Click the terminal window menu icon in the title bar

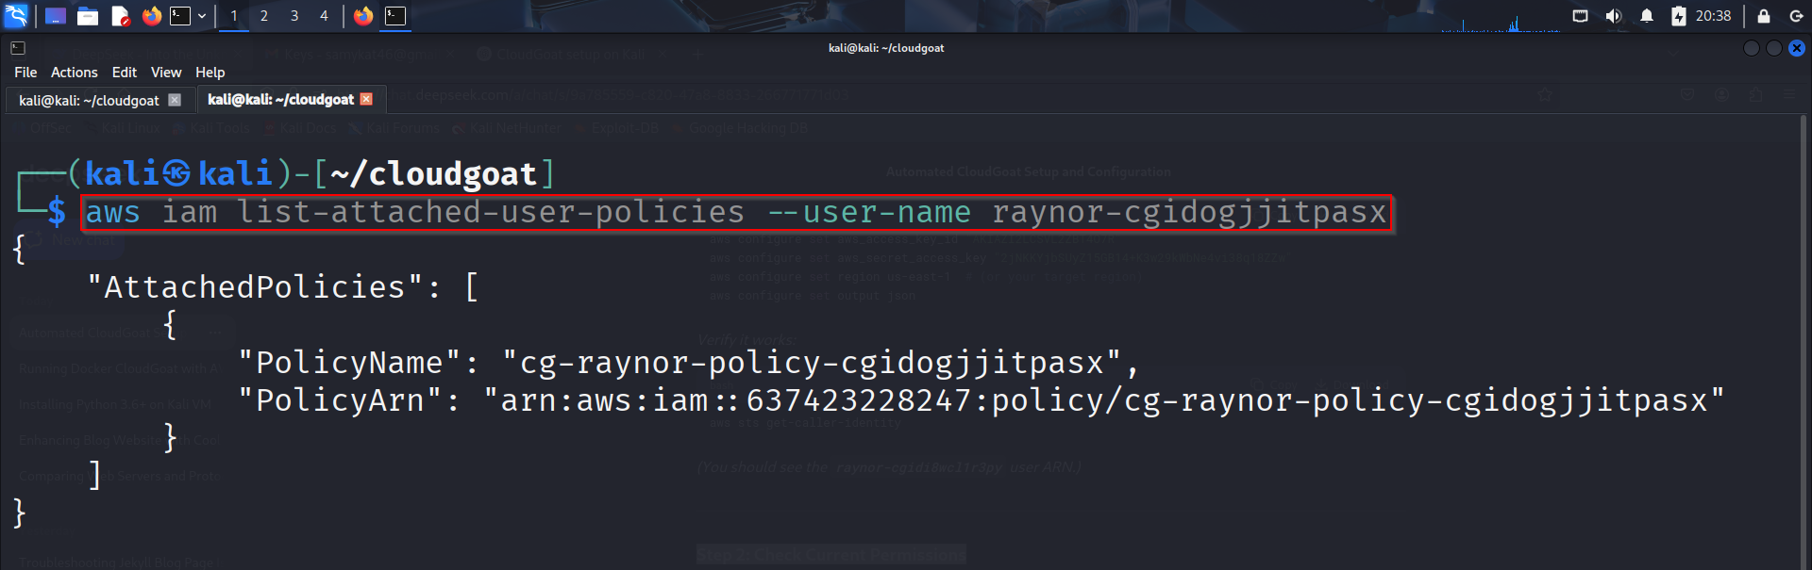coord(18,48)
